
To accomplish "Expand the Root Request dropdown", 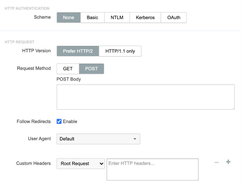I will [81, 164].
